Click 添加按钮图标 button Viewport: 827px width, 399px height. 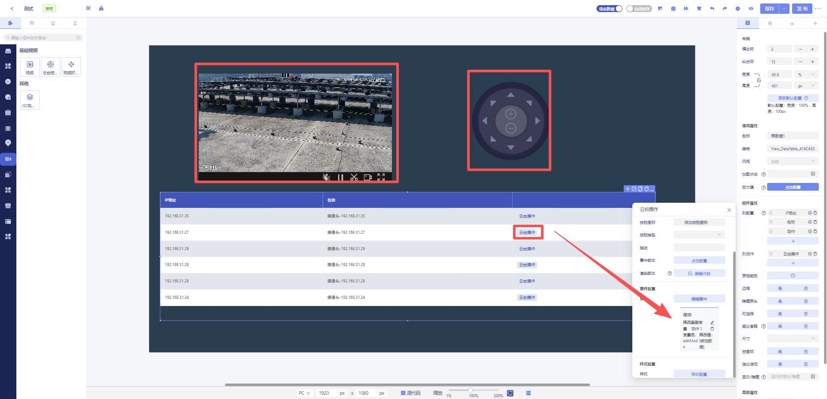point(699,223)
